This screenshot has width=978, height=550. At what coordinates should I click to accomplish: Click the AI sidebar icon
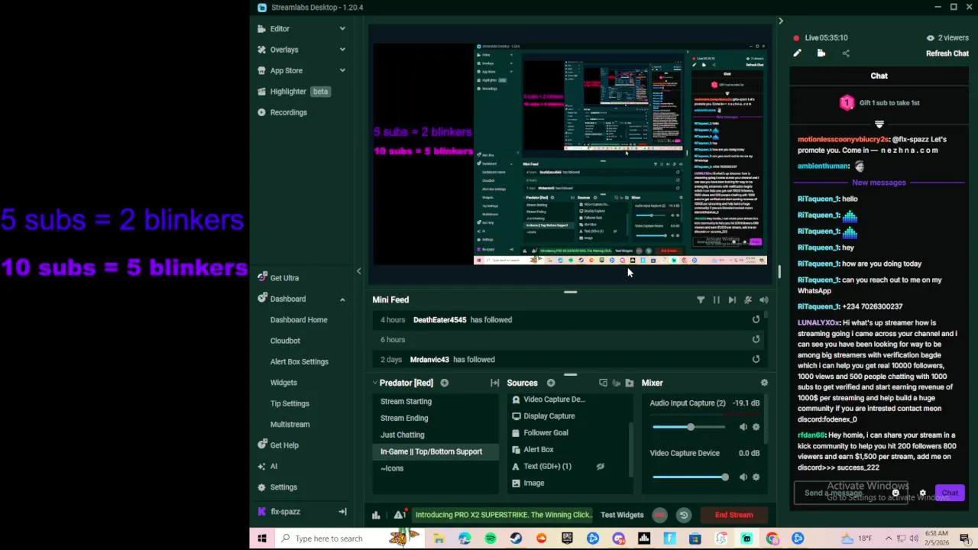click(262, 467)
